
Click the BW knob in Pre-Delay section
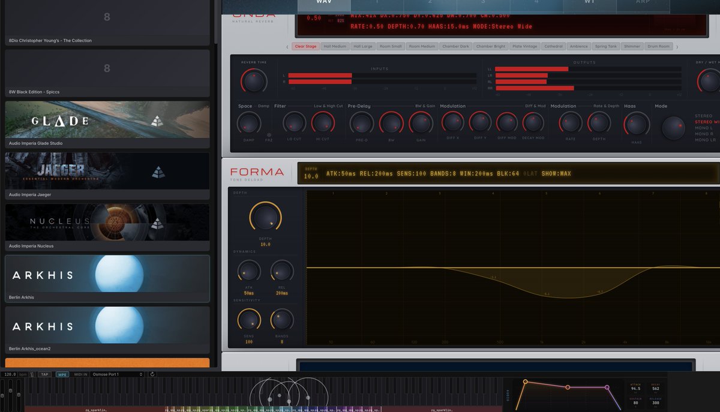[391, 123]
